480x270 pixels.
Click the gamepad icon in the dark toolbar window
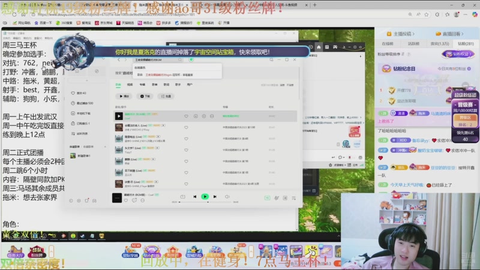[335, 47]
